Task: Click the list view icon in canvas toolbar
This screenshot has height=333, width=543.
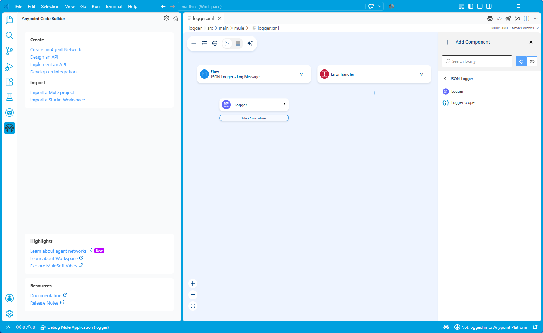Action: [204, 43]
